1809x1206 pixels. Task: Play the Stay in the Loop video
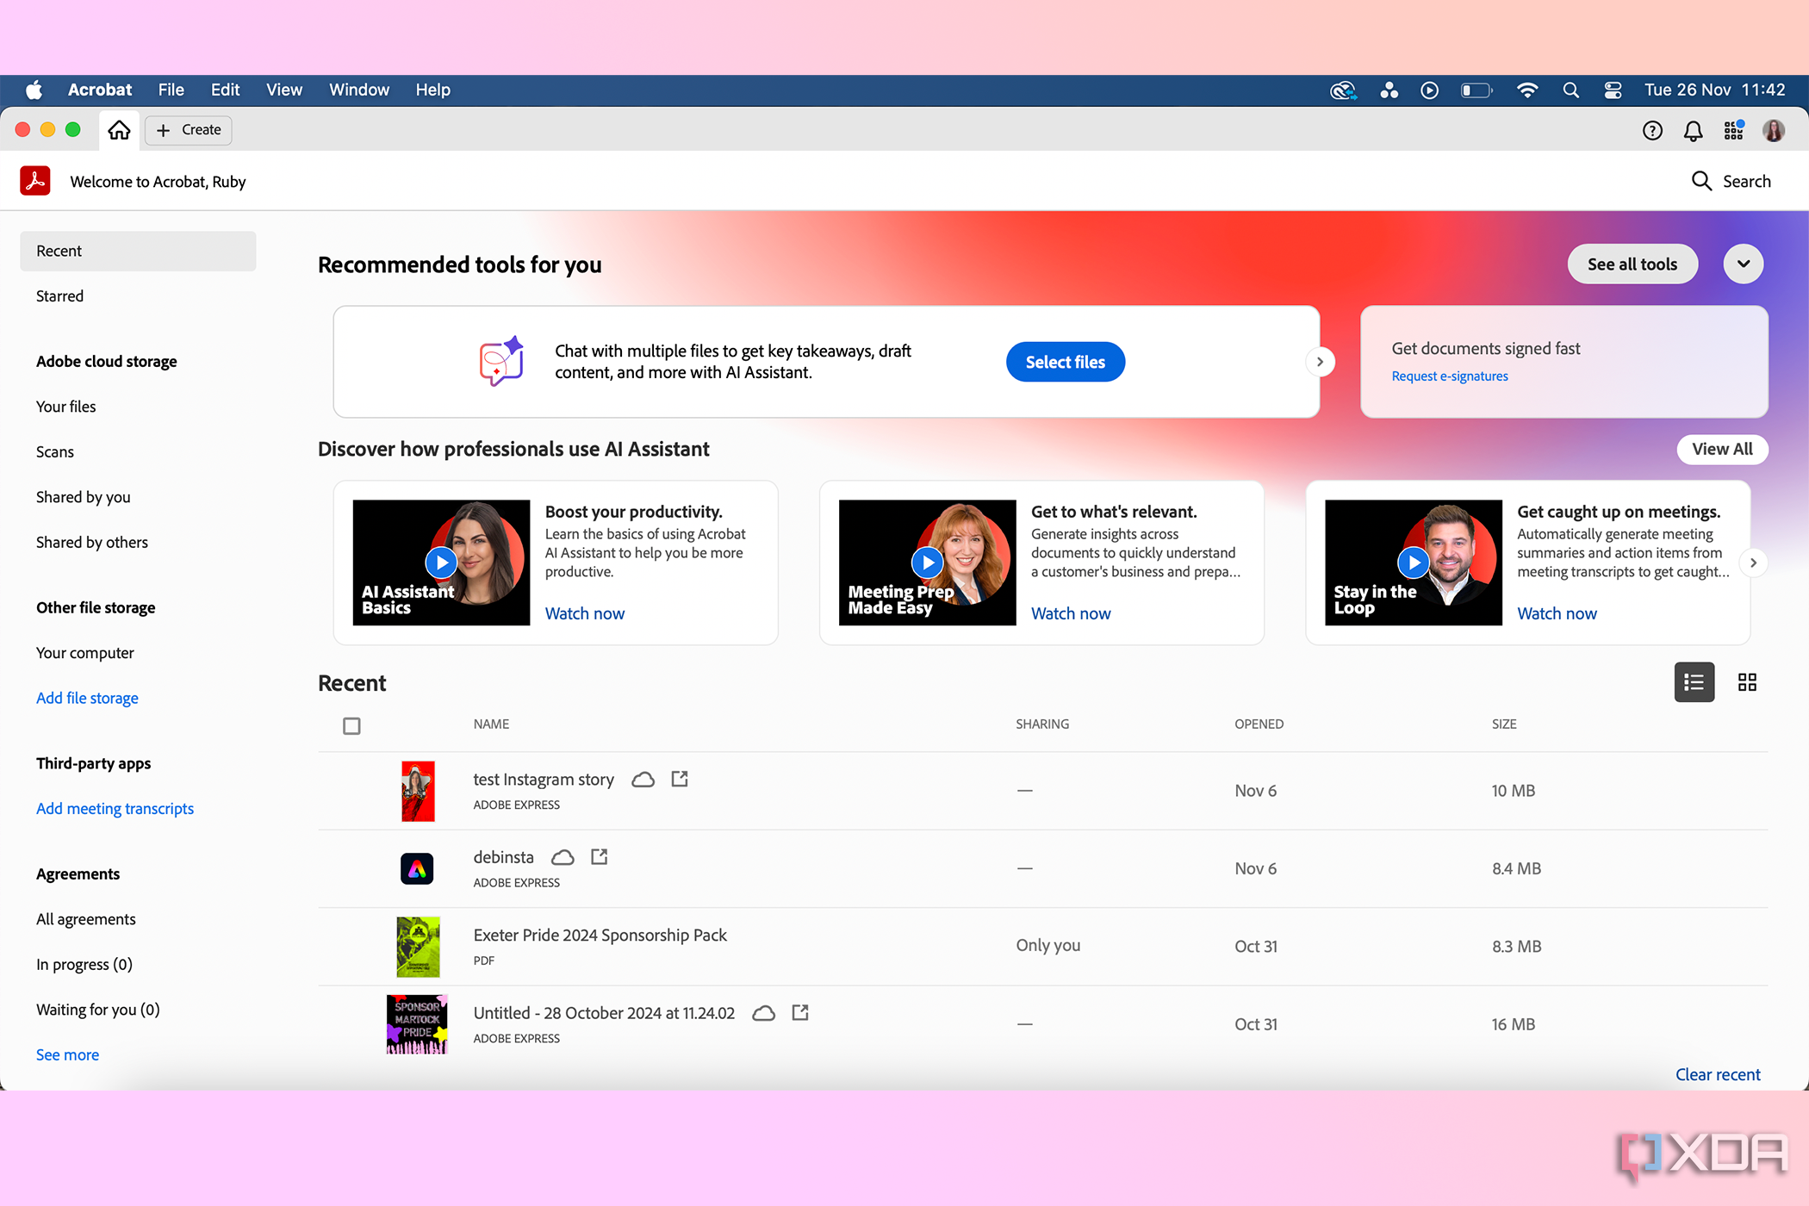click(1413, 563)
